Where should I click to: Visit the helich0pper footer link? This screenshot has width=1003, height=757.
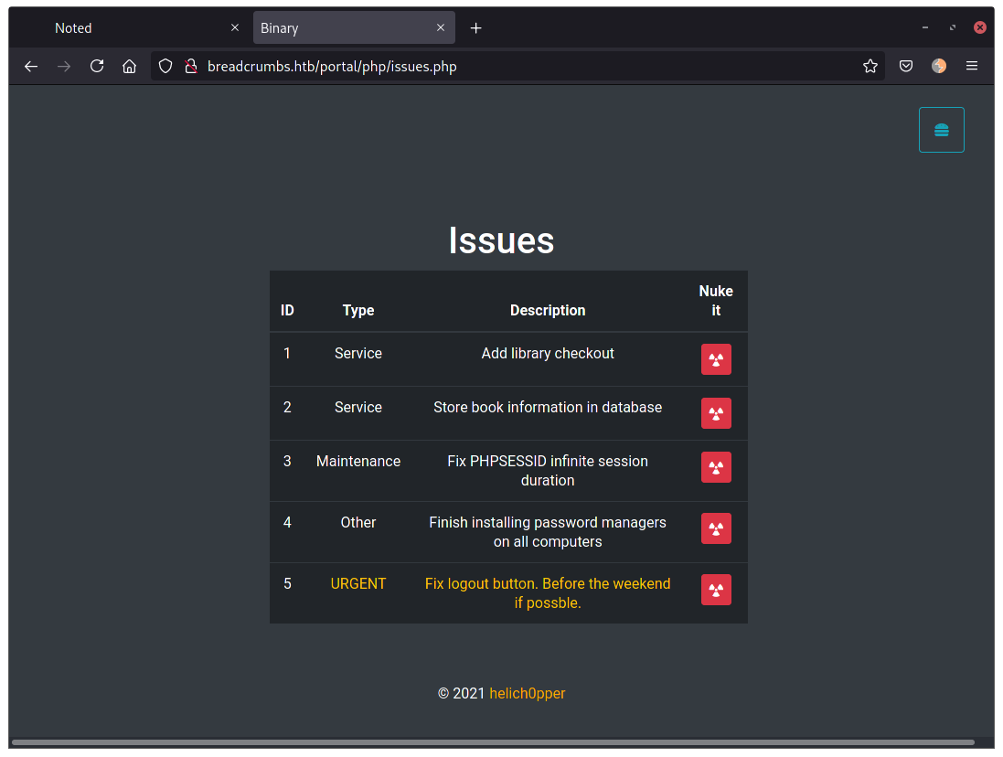click(x=528, y=693)
